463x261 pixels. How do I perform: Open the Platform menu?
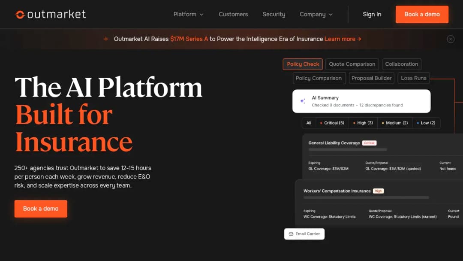pyautogui.click(x=188, y=14)
